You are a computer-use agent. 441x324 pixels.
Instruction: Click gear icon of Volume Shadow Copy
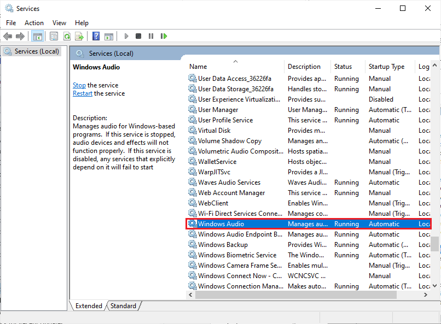(x=193, y=140)
